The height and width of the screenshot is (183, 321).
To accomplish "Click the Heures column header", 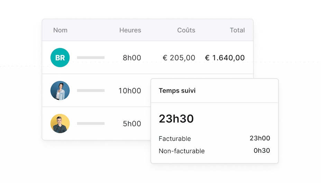I will tap(130, 30).
